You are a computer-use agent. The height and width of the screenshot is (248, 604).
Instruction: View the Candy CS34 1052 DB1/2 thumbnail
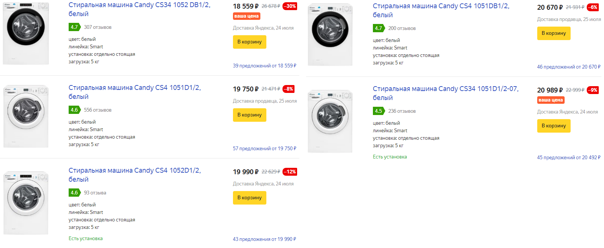[x=26, y=33]
